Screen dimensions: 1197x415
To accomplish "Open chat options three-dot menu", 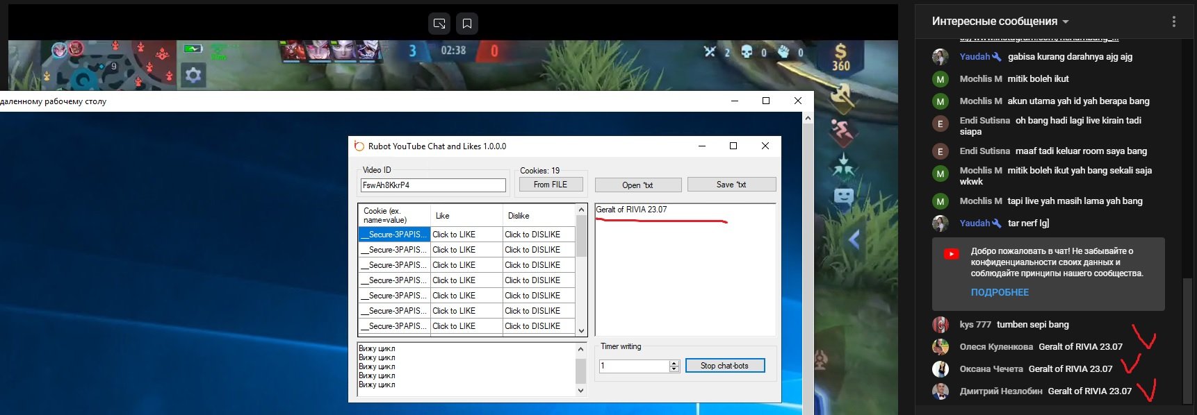I will coord(1174,22).
